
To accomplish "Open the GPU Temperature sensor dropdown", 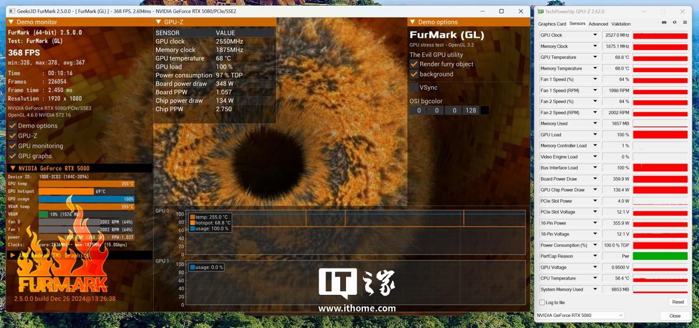I will click(x=595, y=57).
